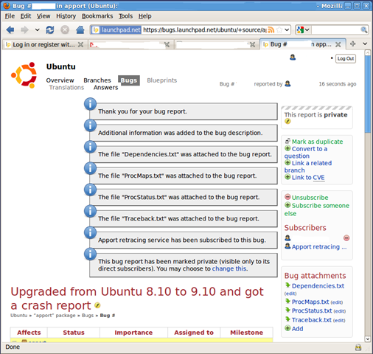Click the reporter's person icon near 'reported by'
Image resolution: width=373 pixels, height=354 pixels.
(287, 84)
